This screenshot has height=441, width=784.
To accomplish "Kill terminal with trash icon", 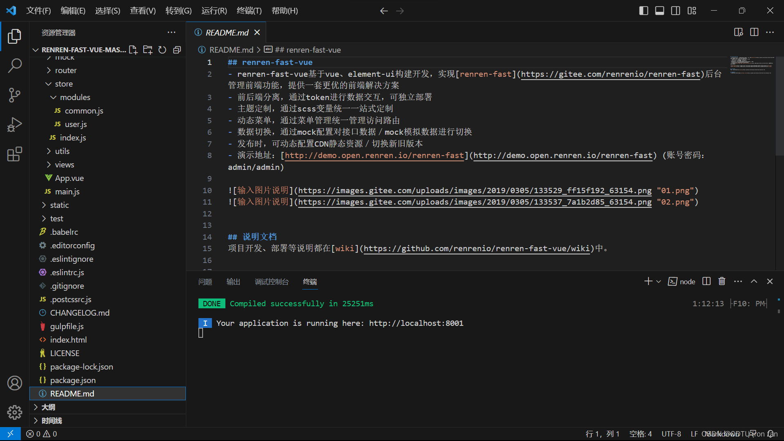I will [x=722, y=281].
